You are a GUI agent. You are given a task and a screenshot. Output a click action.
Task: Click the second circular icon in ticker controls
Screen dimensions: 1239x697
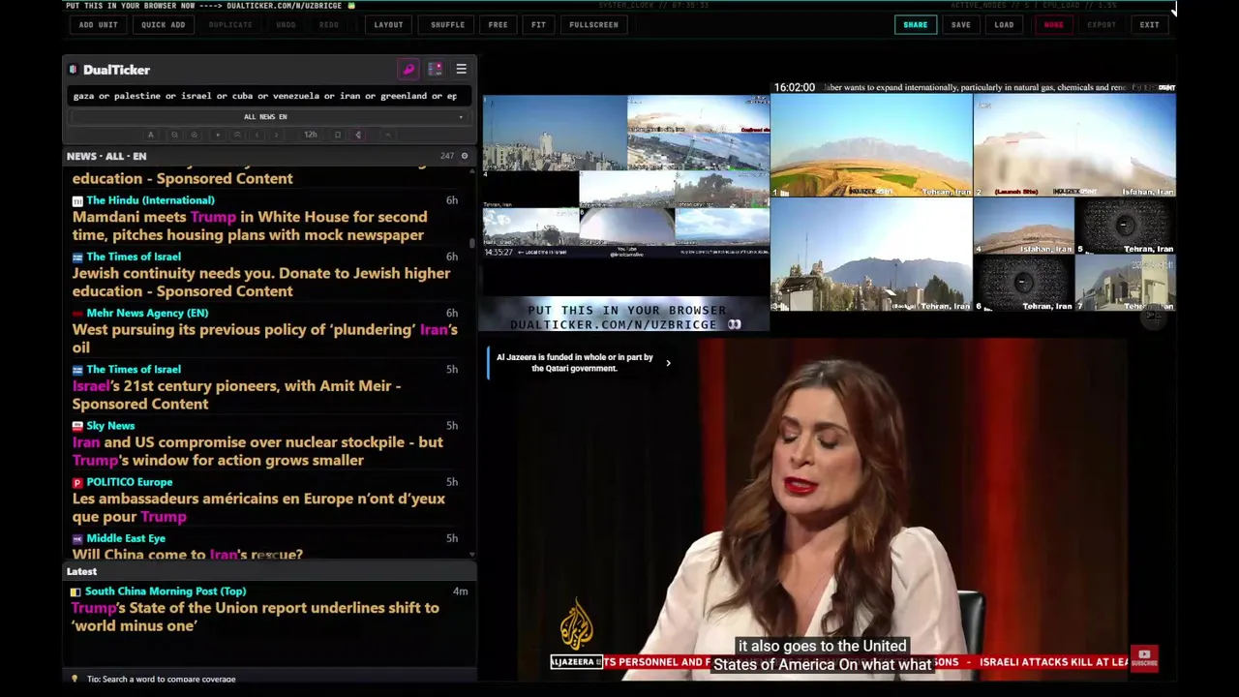coord(194,135)
